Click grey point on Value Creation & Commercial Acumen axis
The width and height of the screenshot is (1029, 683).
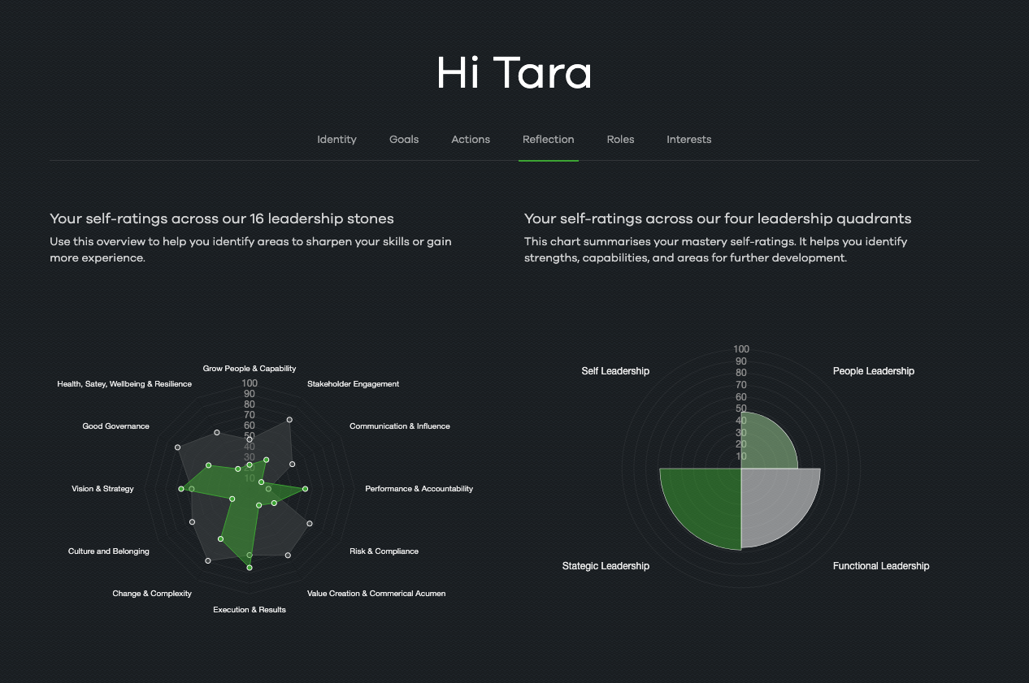[x=288, y=555]
